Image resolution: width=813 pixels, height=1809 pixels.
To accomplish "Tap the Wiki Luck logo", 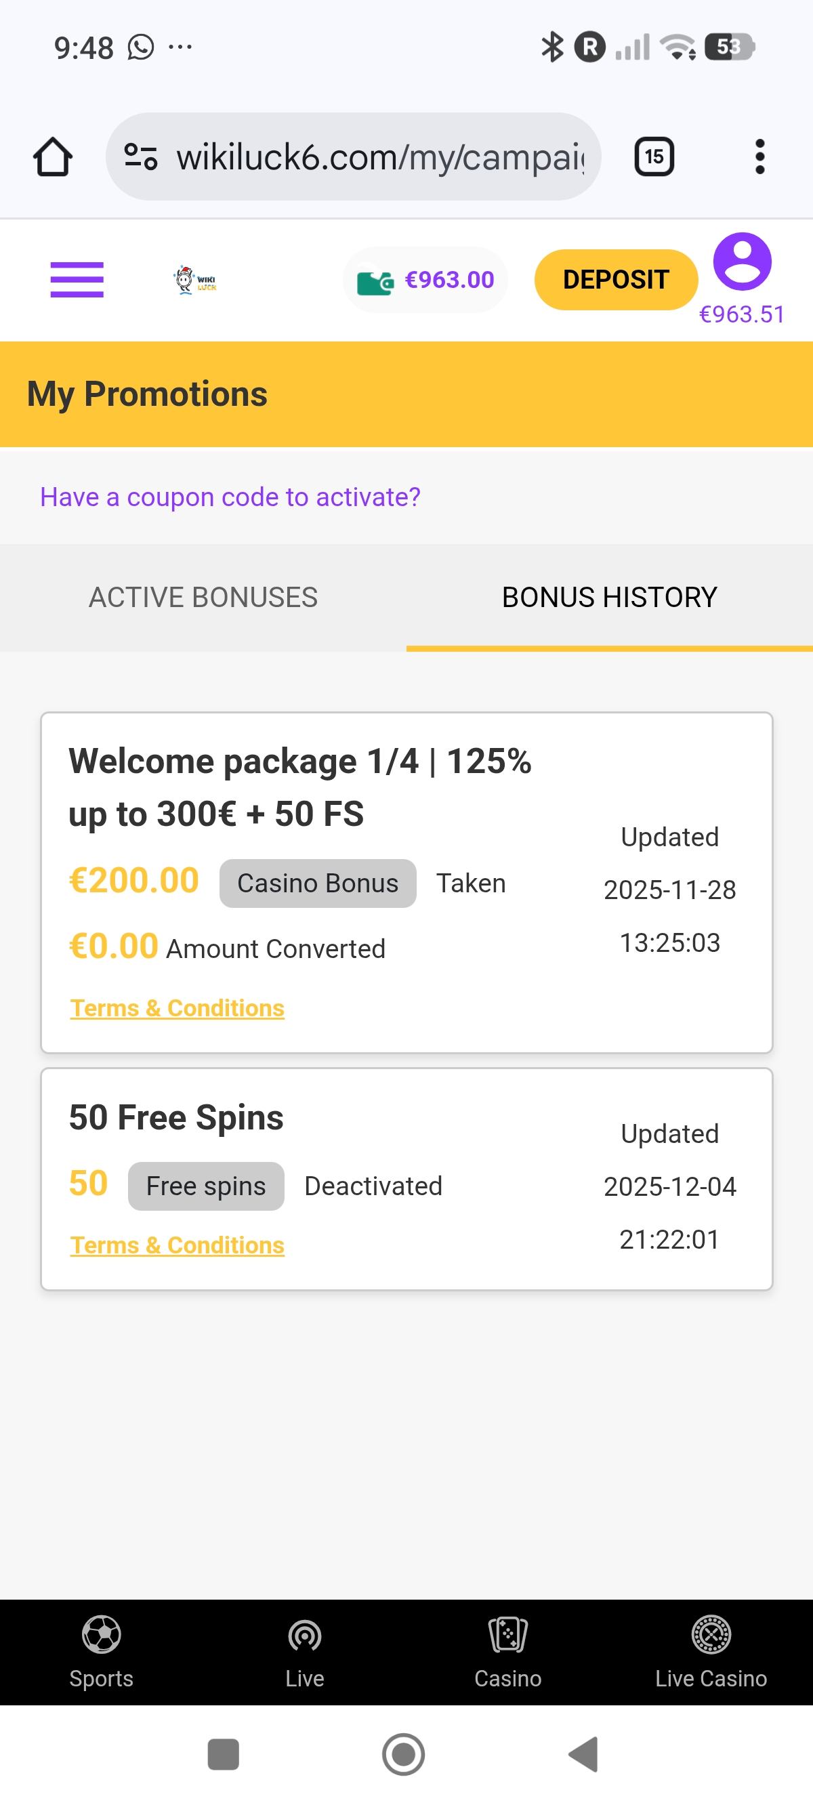I will click(x=195, y=280).
